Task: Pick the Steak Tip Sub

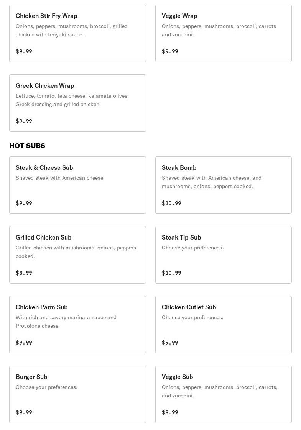Action: tap(223, 255)
